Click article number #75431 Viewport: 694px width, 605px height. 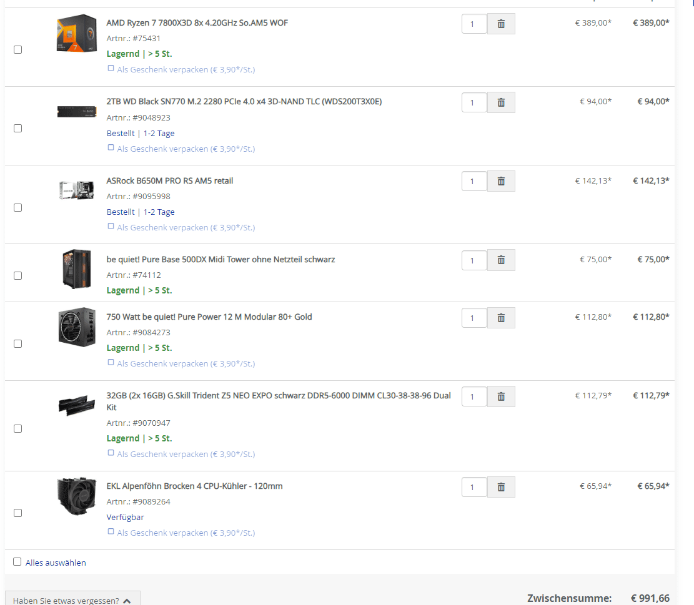(147, 39)
